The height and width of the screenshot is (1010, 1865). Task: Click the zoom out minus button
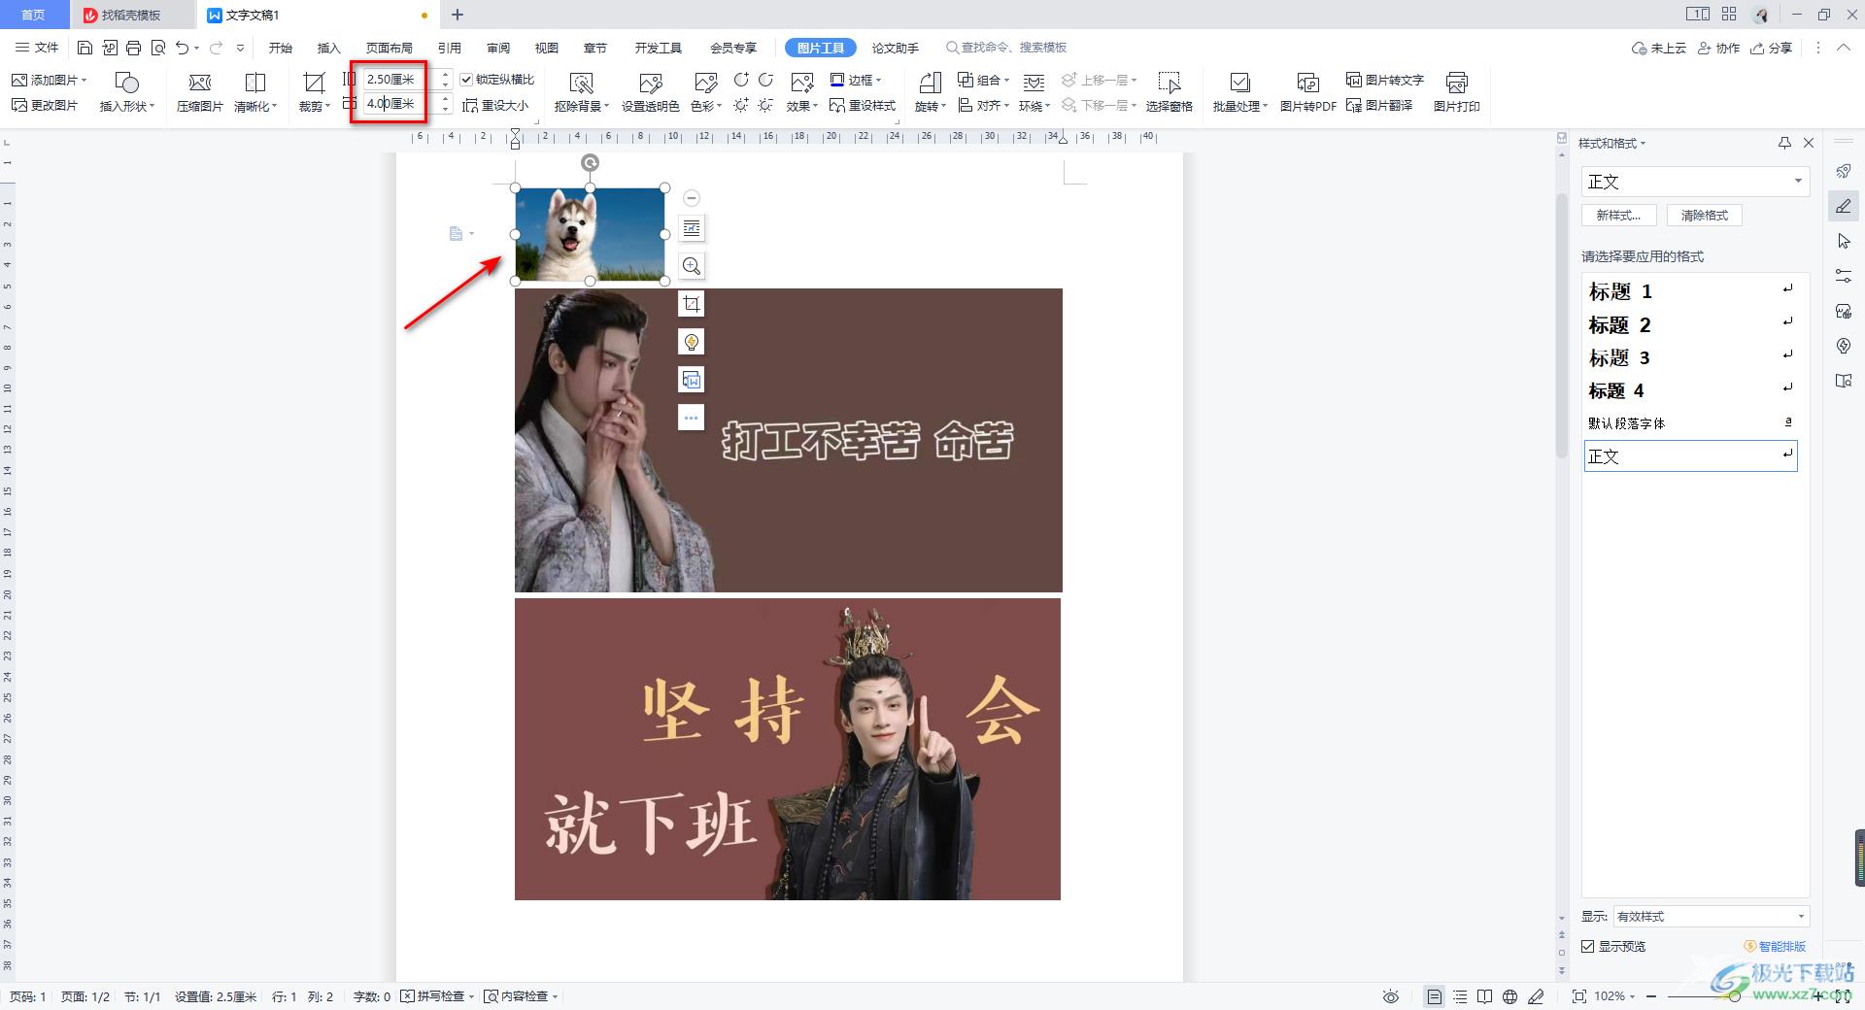[1650, 996]
